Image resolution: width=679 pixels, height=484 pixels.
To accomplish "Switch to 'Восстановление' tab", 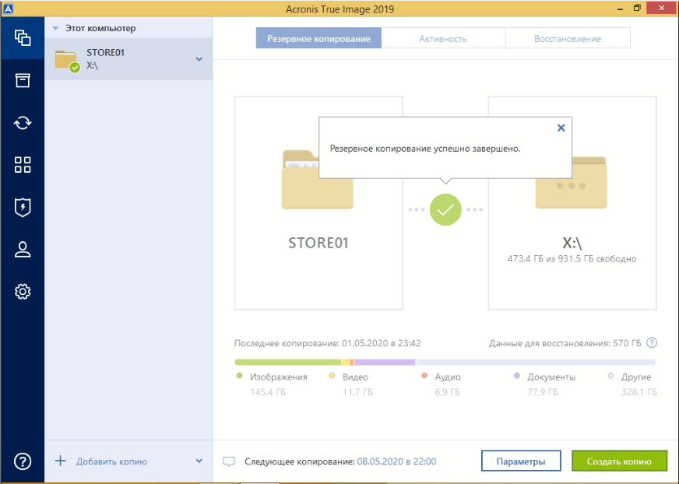I will [x=568, y=39].
